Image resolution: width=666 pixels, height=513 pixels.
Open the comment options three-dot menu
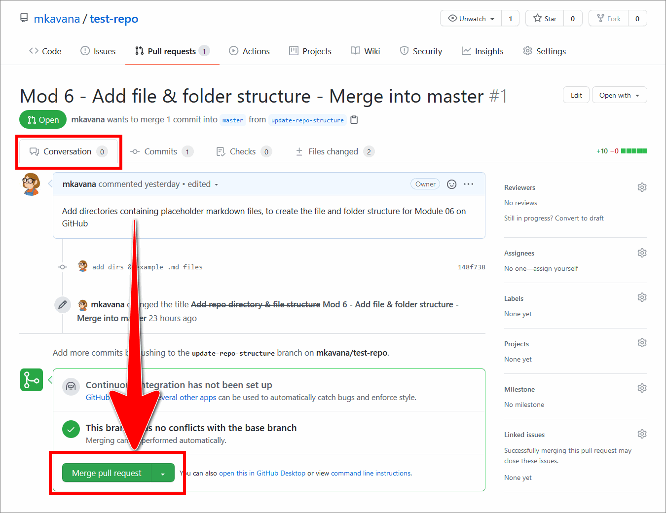469,184
